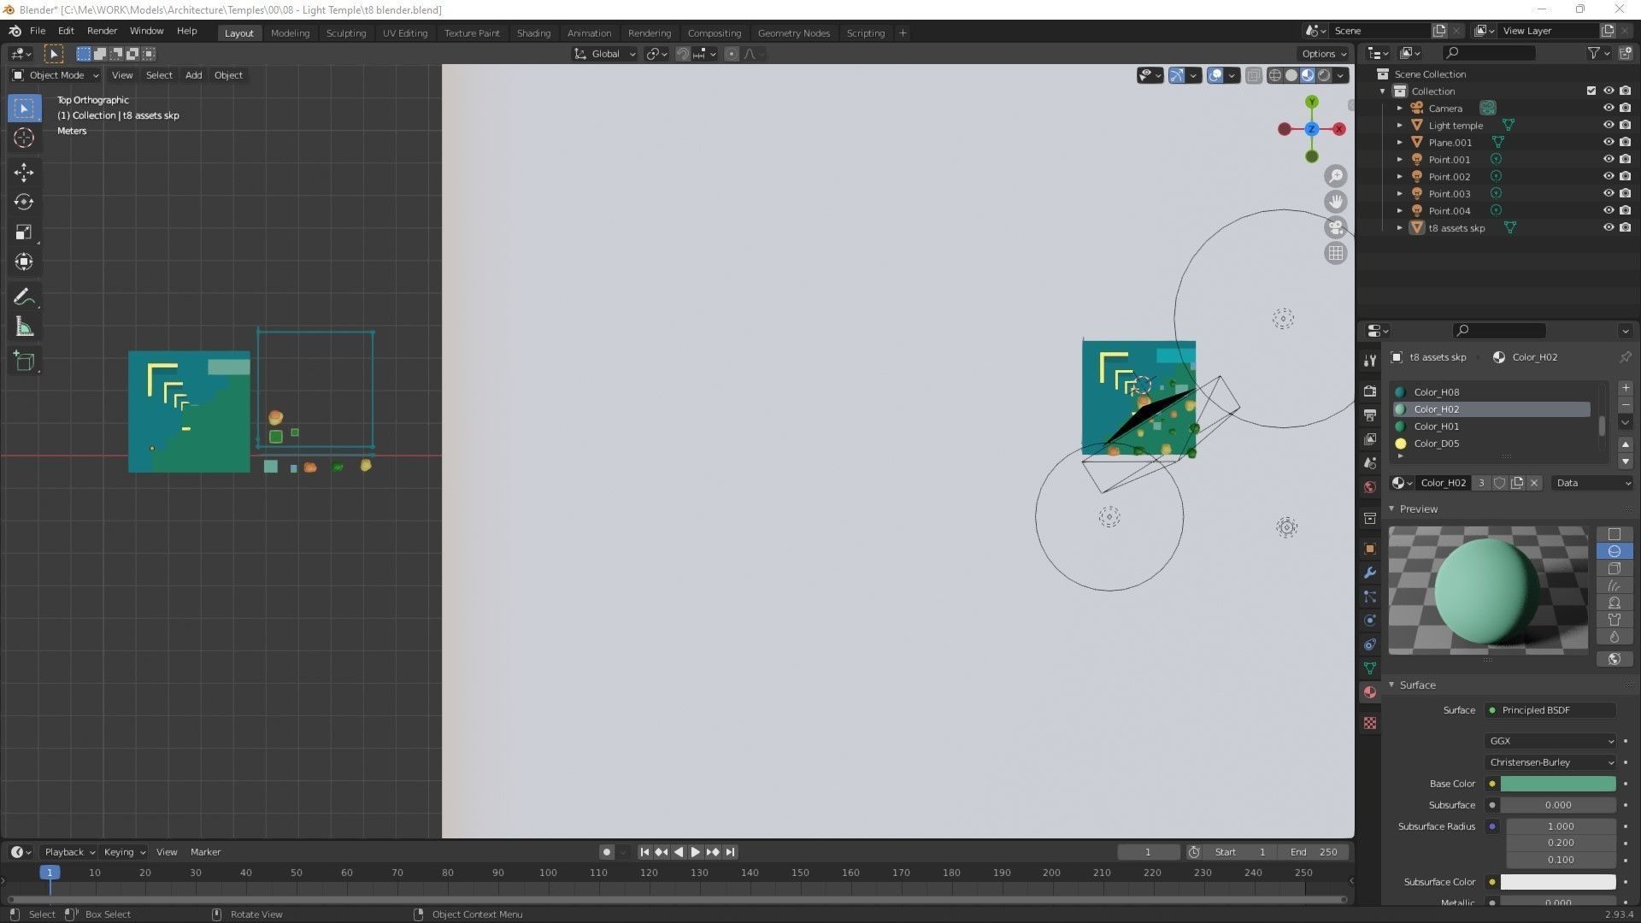Collapse the Preview panel section

pos(1418,509)
